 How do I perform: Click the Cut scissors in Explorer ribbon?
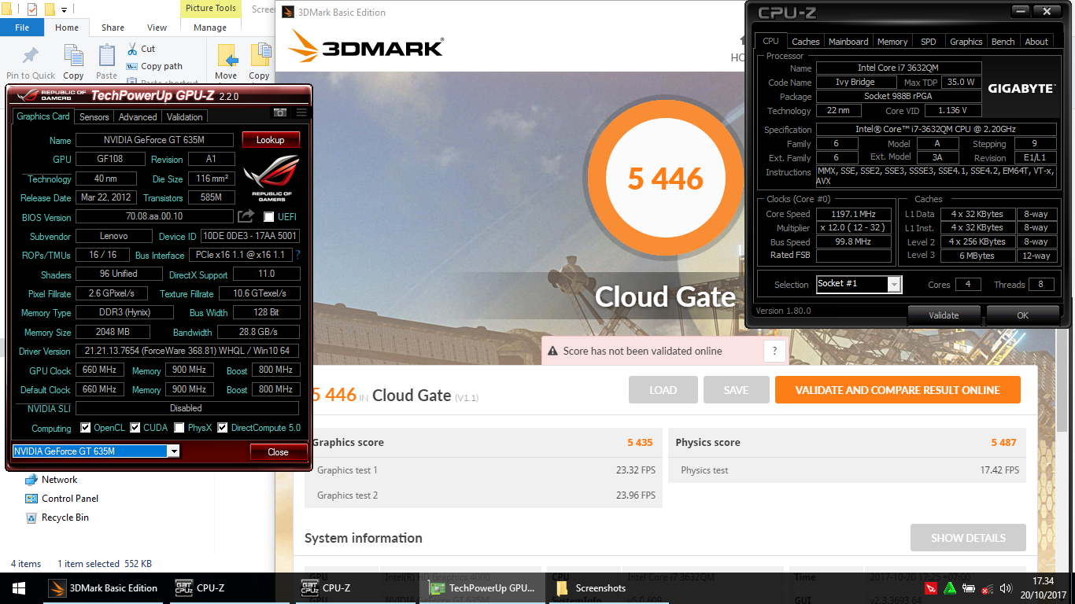coord(132,49)
